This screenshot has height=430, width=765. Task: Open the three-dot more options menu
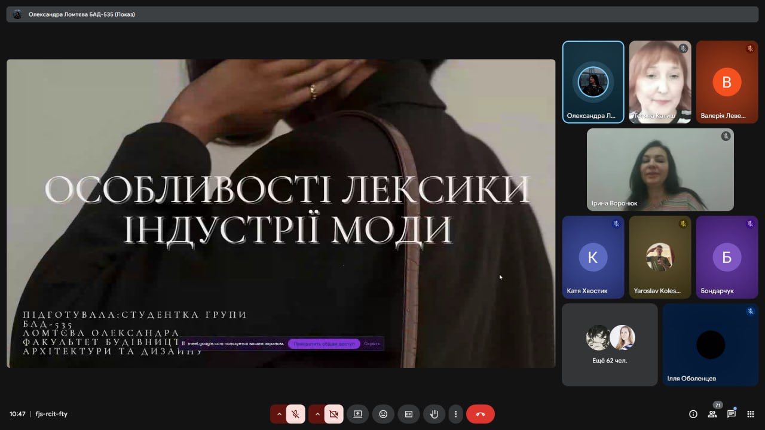(455, 414)
